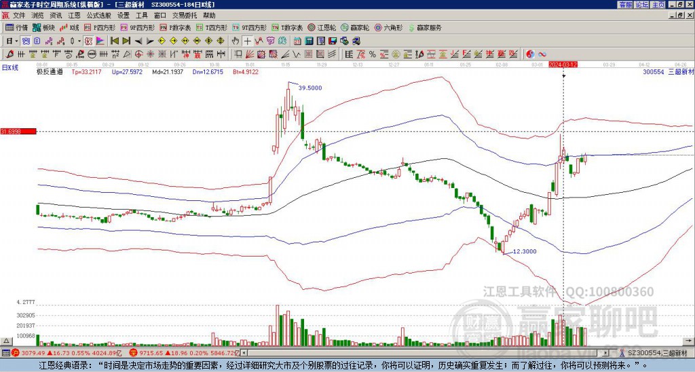Click the up-triangle button beside volume panel
This screenshot has height=372, width=695.
coord(6,341)
